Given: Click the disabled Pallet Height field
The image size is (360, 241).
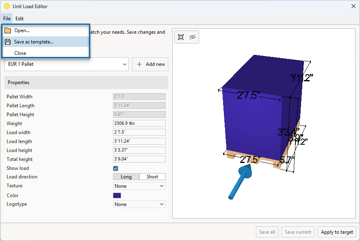Looking at the screenshot, I should coord(139,115).
